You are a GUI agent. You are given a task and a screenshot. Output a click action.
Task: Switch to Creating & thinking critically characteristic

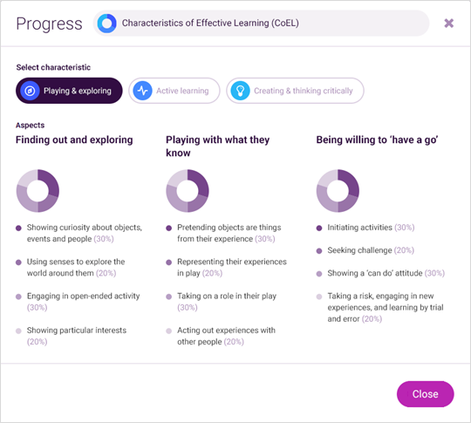pos(295,91)
